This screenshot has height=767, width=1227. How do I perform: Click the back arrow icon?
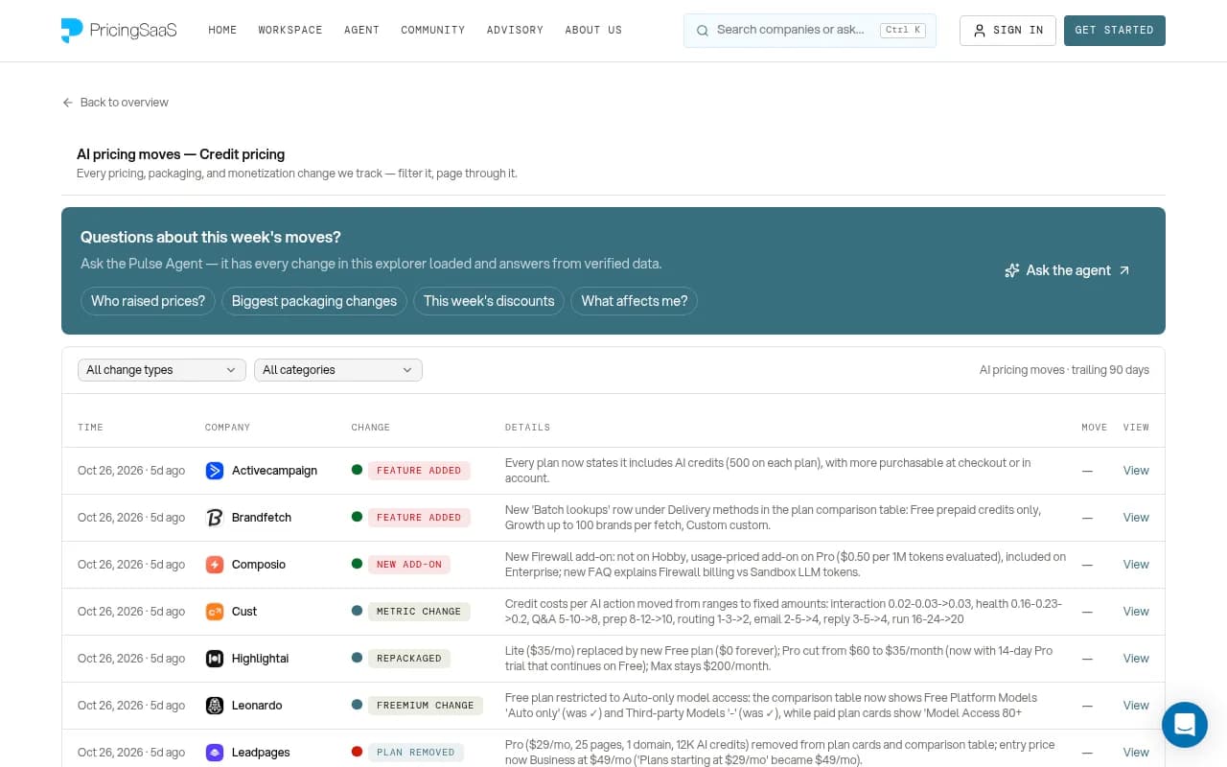[67, 103]
